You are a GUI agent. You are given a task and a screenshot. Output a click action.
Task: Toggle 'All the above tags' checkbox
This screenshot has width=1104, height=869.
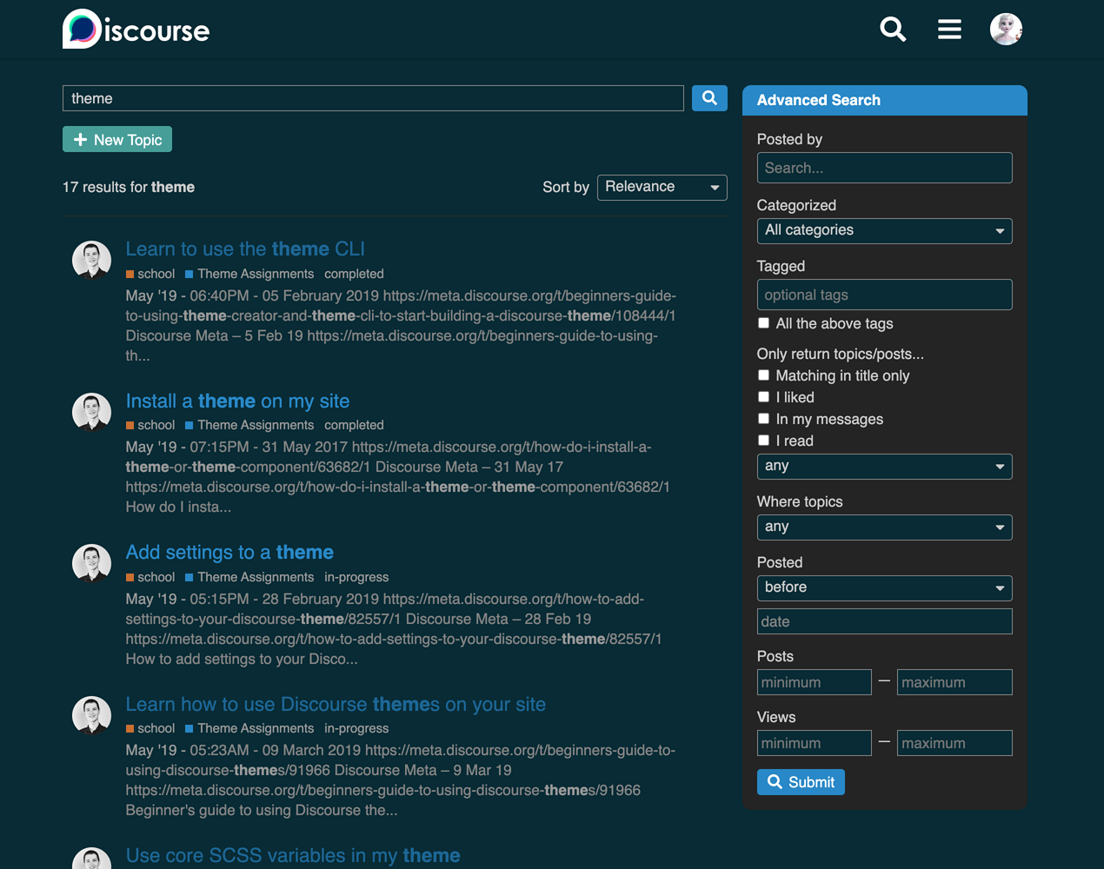coord(764,323)
